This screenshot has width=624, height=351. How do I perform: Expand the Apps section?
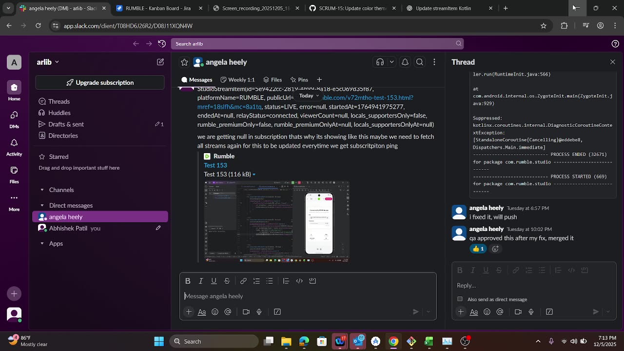pos(42,243)
